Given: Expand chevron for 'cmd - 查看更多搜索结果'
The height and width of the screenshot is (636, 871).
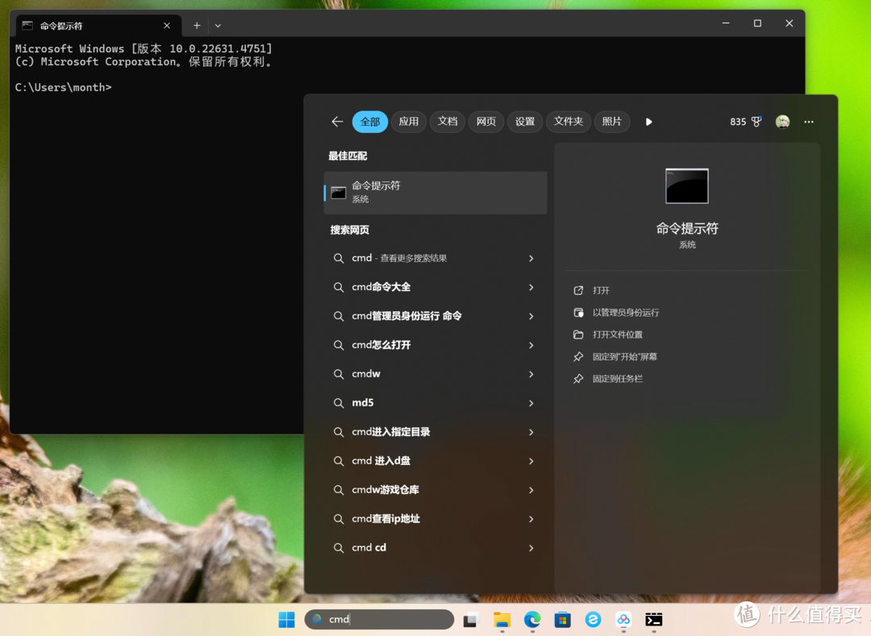Looking at the screenshot, I should pos(531,258).
